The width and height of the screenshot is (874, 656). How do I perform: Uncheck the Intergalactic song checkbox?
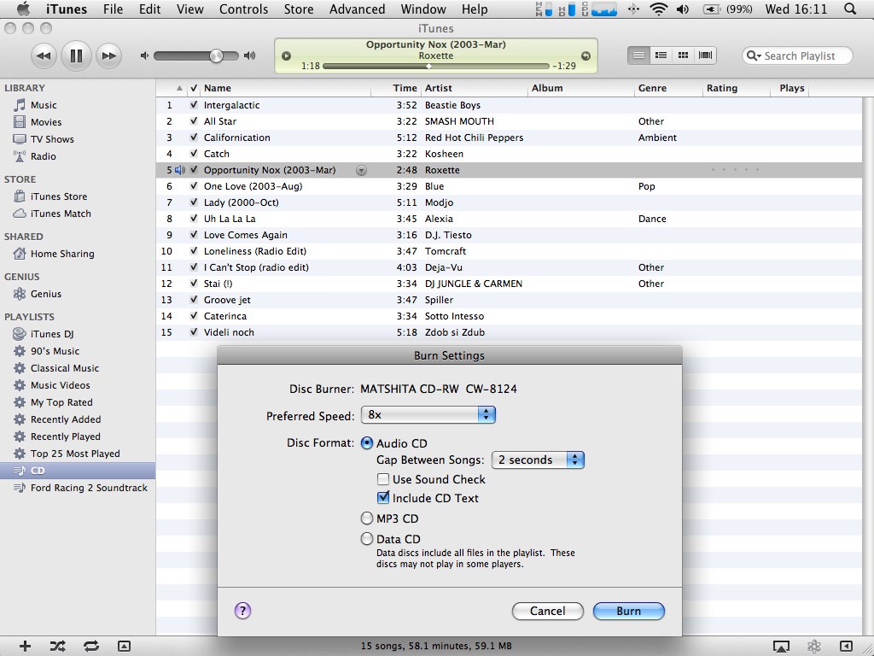tap(194, 105)
